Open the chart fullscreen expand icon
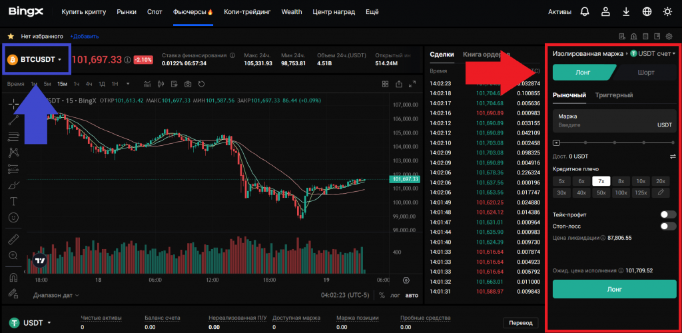 click(x=414, y=84)
